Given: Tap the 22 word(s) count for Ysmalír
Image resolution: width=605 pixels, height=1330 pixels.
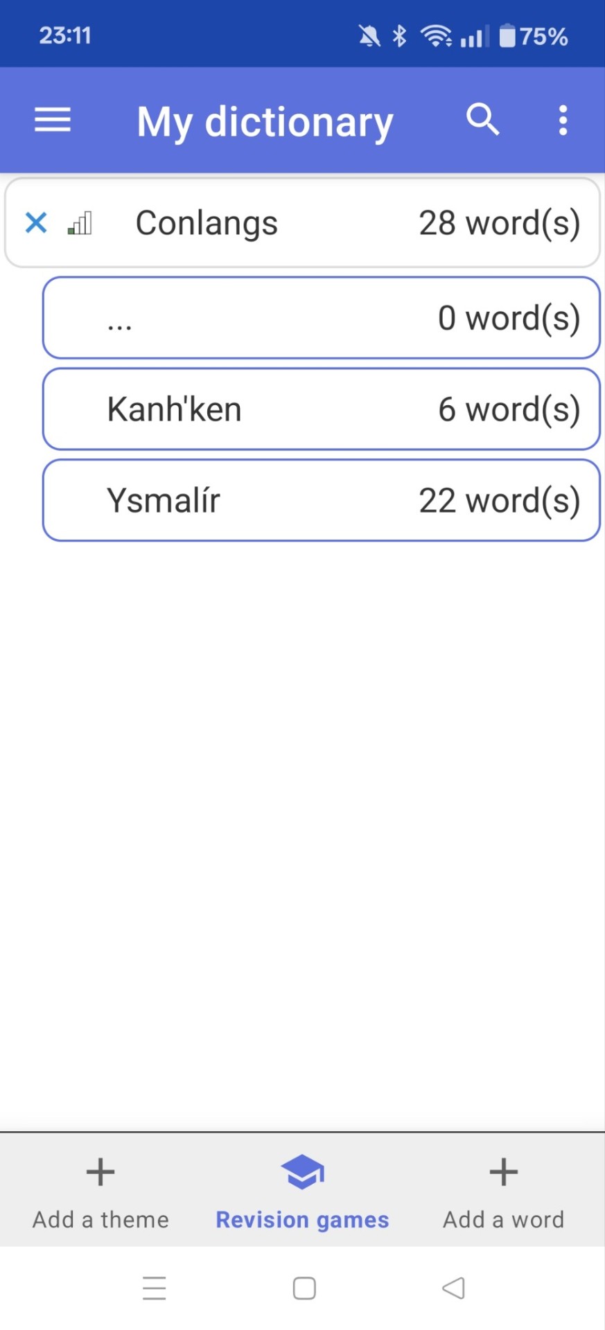Looking at the screenshot, I should 499,500.
